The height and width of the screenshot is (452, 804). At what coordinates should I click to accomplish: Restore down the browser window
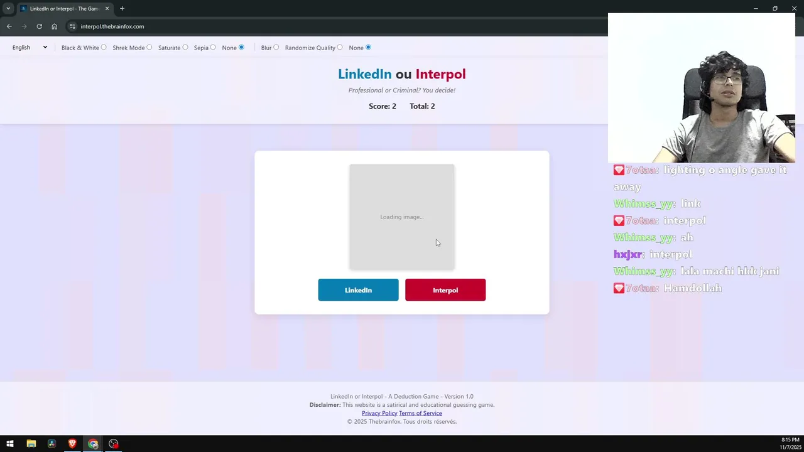775,8
